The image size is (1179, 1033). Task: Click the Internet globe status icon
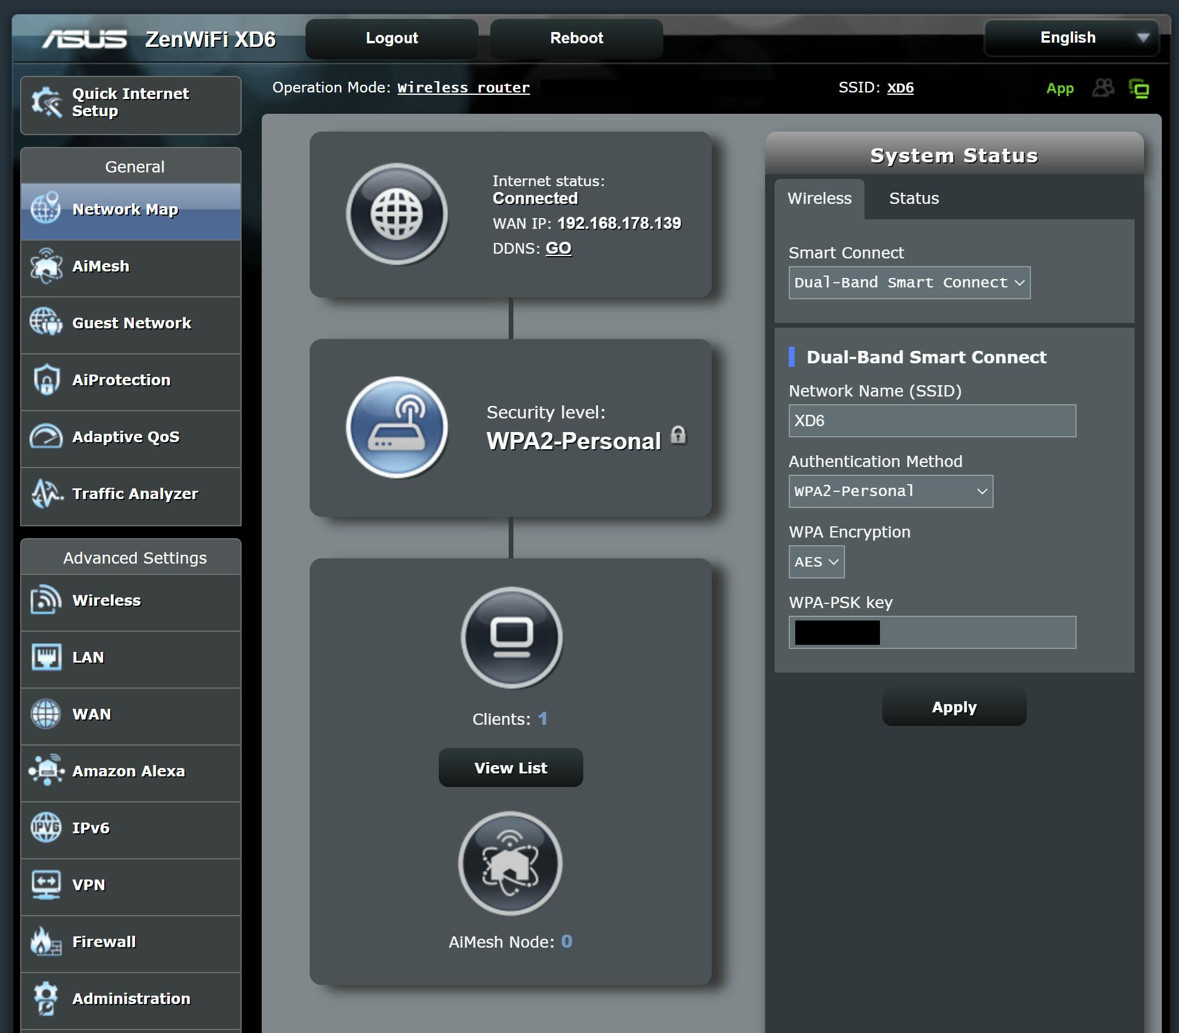(396, 214)
